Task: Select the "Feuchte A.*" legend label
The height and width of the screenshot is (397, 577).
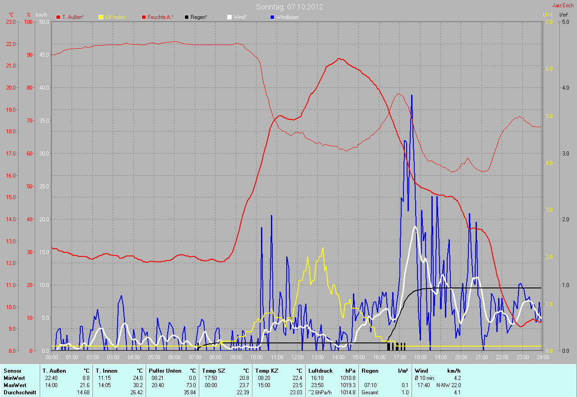Action: point(160,17)
